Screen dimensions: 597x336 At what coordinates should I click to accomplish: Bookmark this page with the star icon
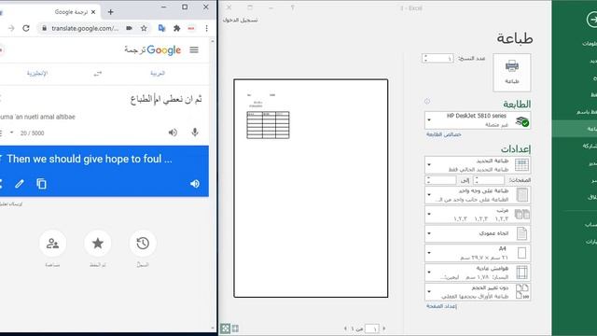pyautogui.click(x=144, y=28)
